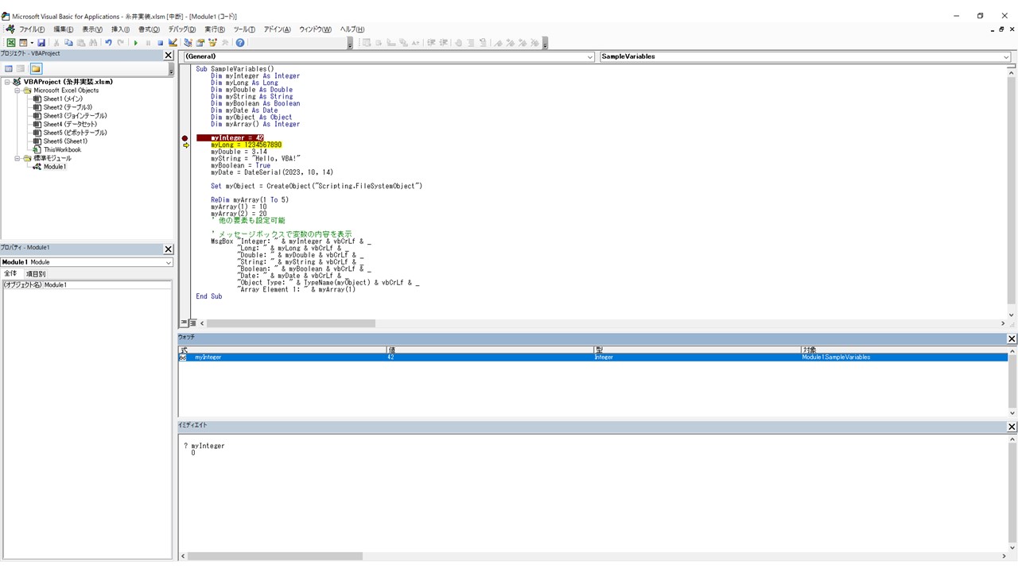This screenshot has height=572, width=1018.
Task: Toggle Design Mode icon
Action: [173, 43]
